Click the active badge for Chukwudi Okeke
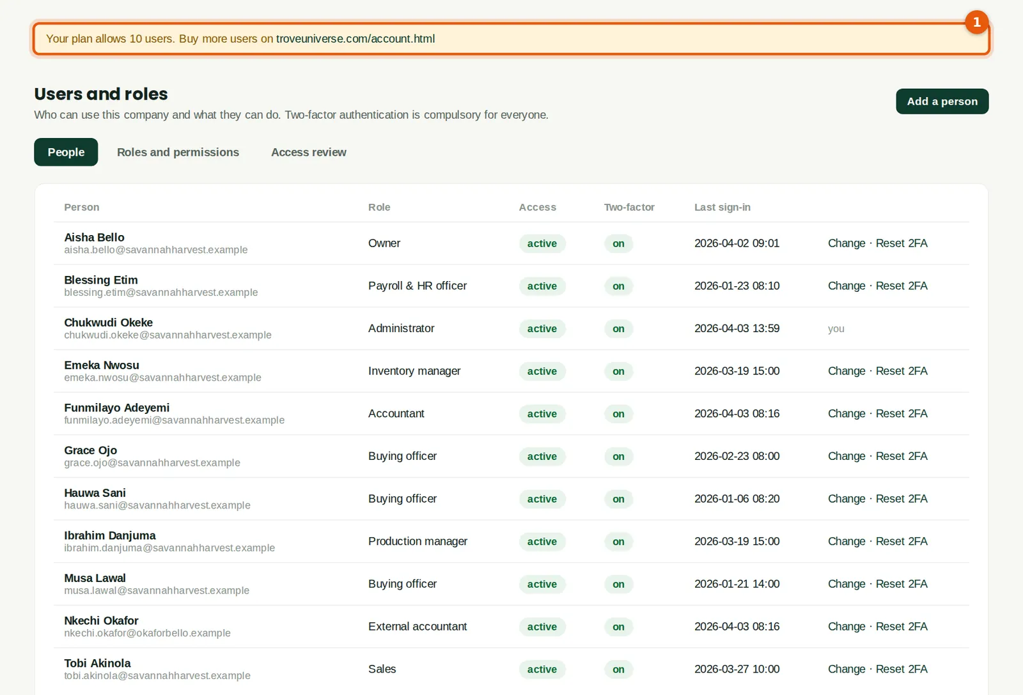This screenshot has height=695, width=1023. pyautogui.click(x=542, y=329)
